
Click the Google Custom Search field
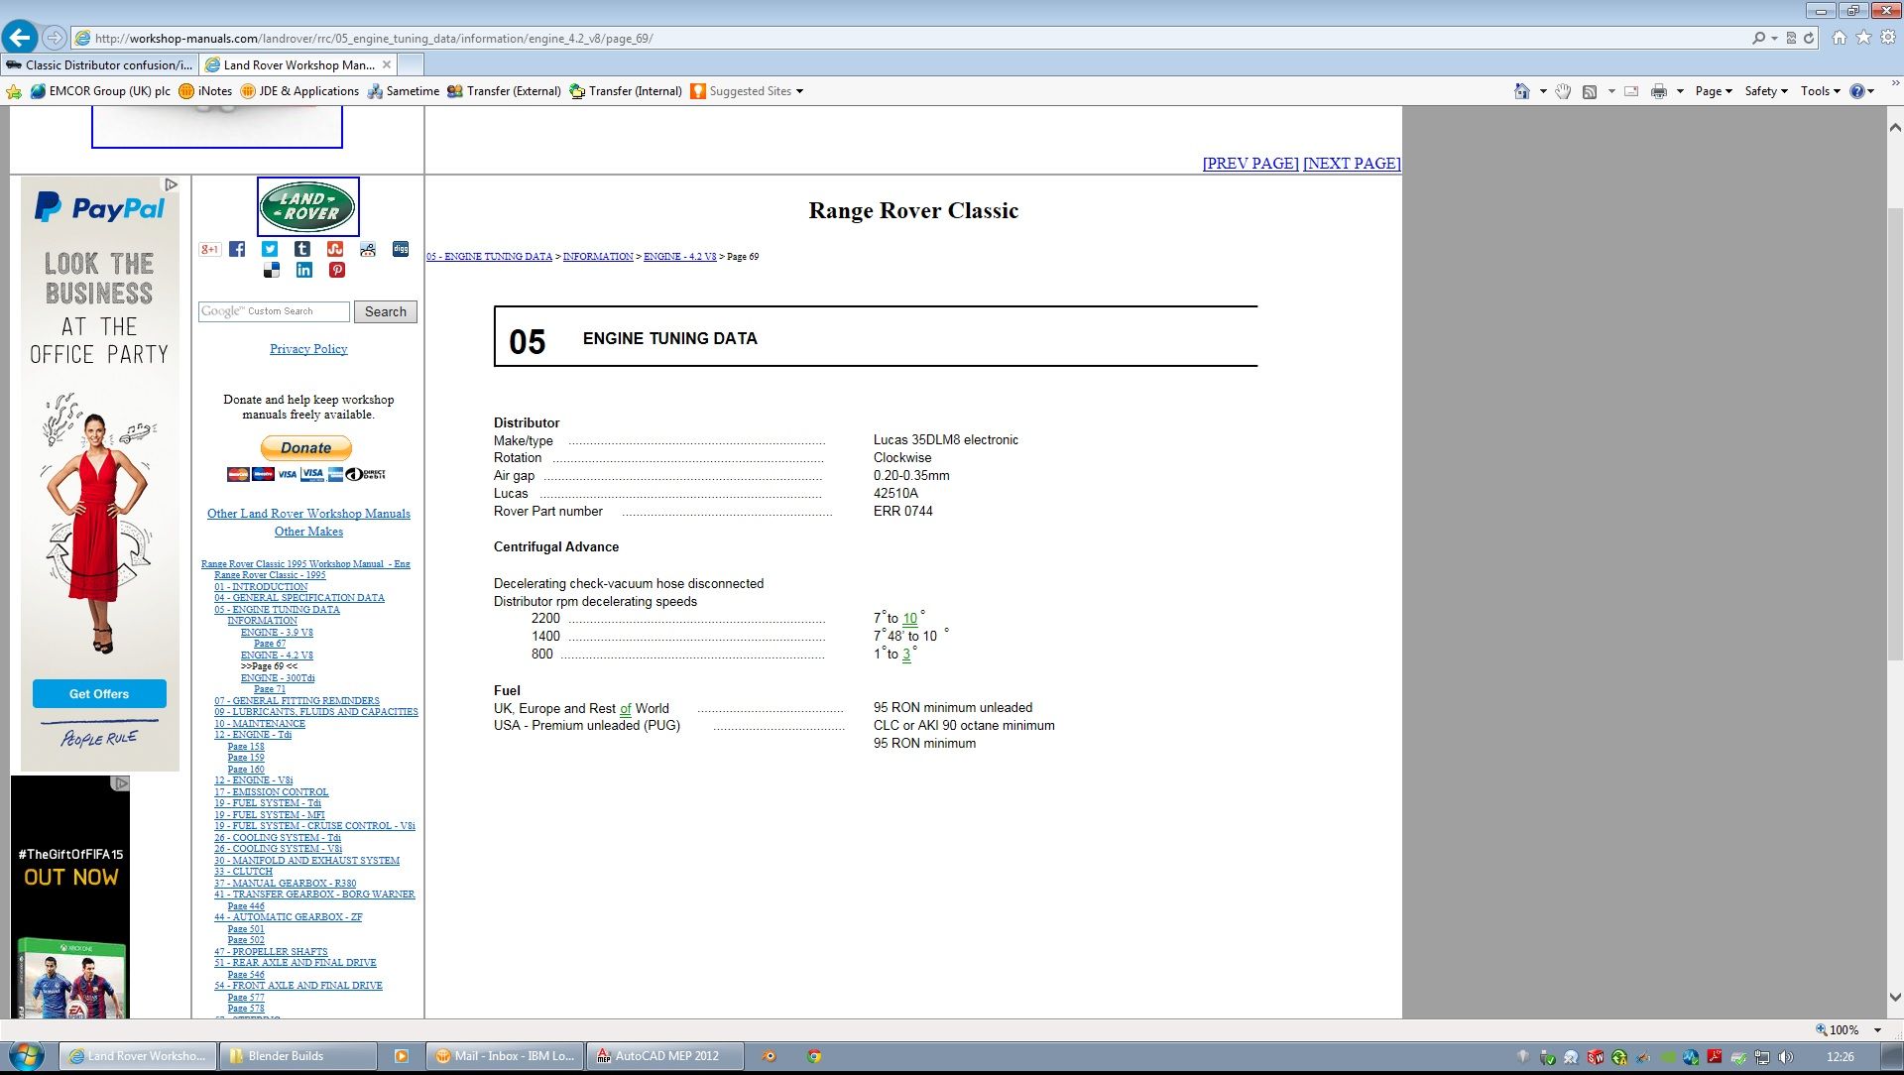coord(274,311)
